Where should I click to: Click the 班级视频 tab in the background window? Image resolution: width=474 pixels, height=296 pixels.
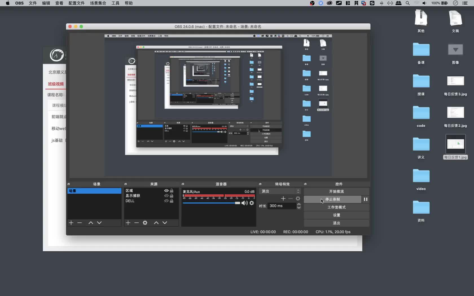point(56,84)
